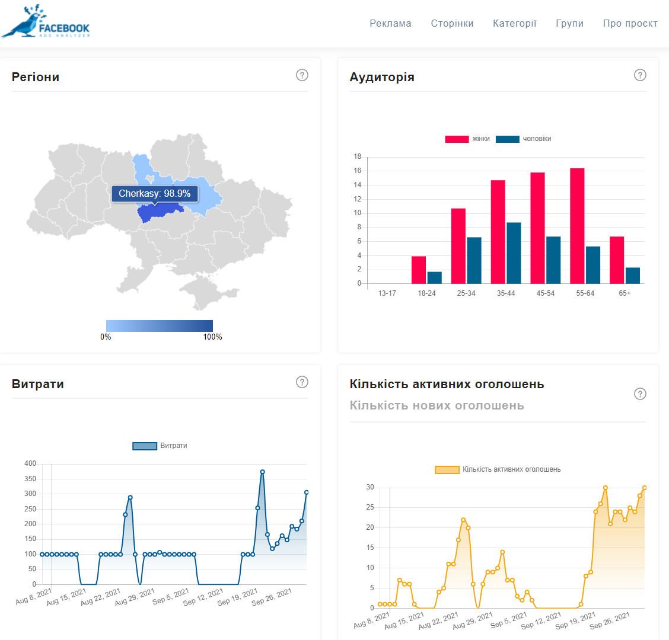Screen dimensions: 669x640
Task: Open Про проєкт page
Action: (x=630, y=24)
